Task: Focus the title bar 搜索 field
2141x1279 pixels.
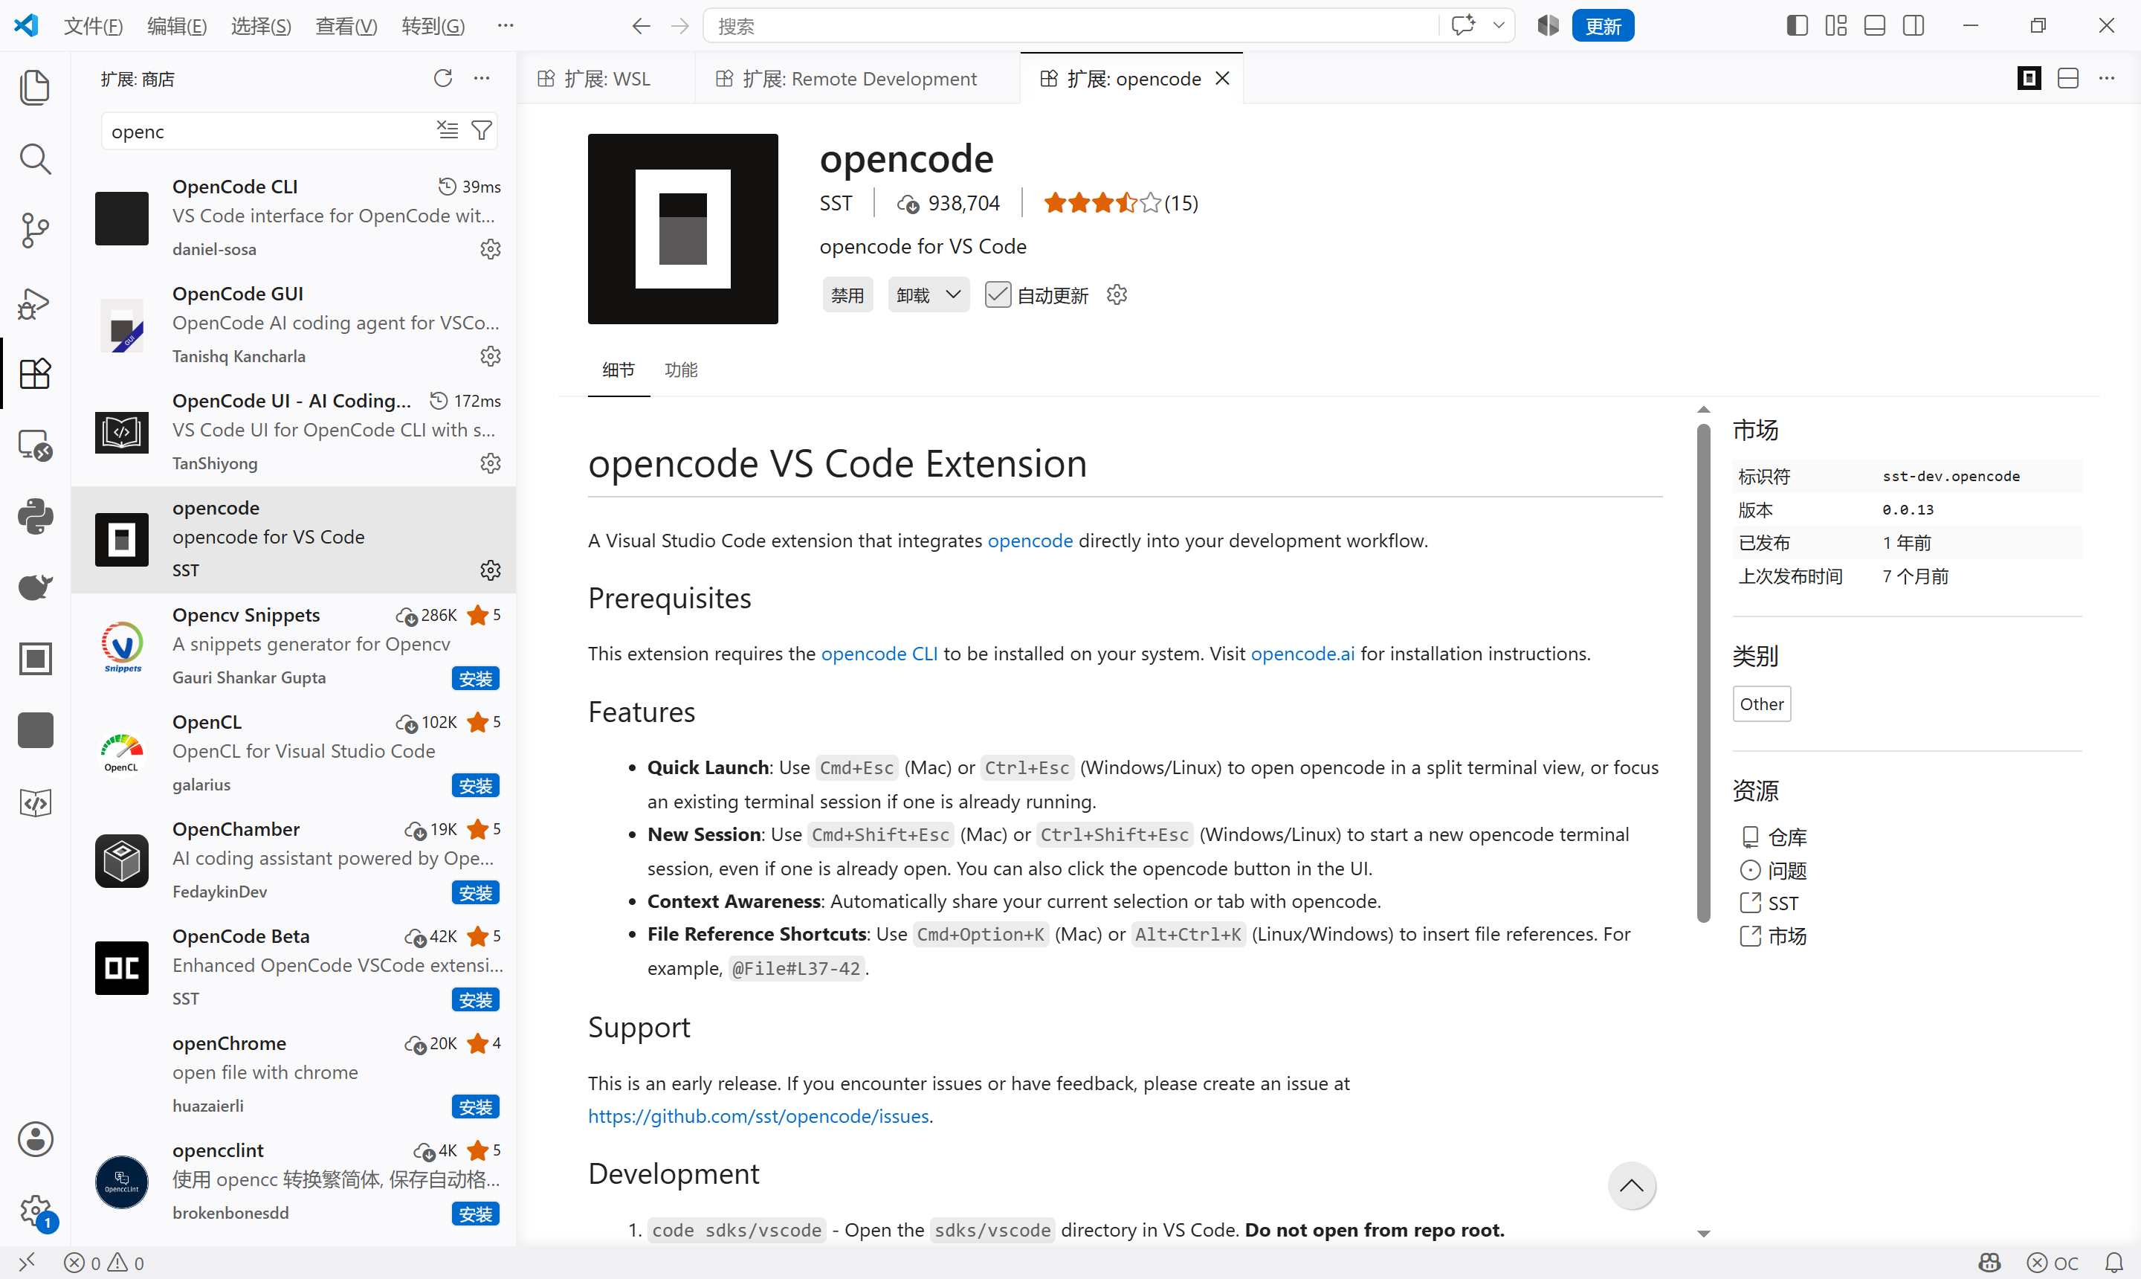Action: point(1070,26)
